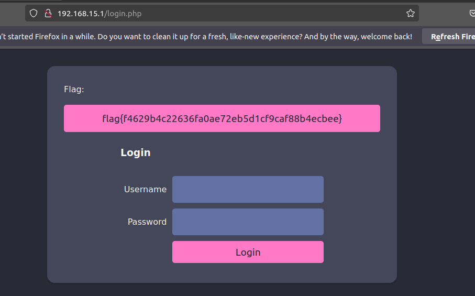The height and width of the screenshot is (296, 475).
Task: Click the pink flag value box
Action: click(222, 118)
